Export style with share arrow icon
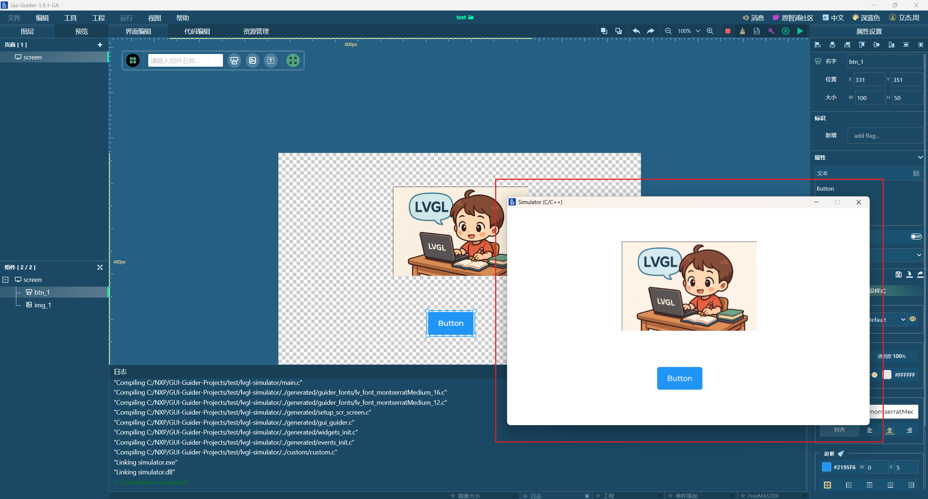Image resolution: width=928 pixels, height=499 pixels. coord(920,275)
